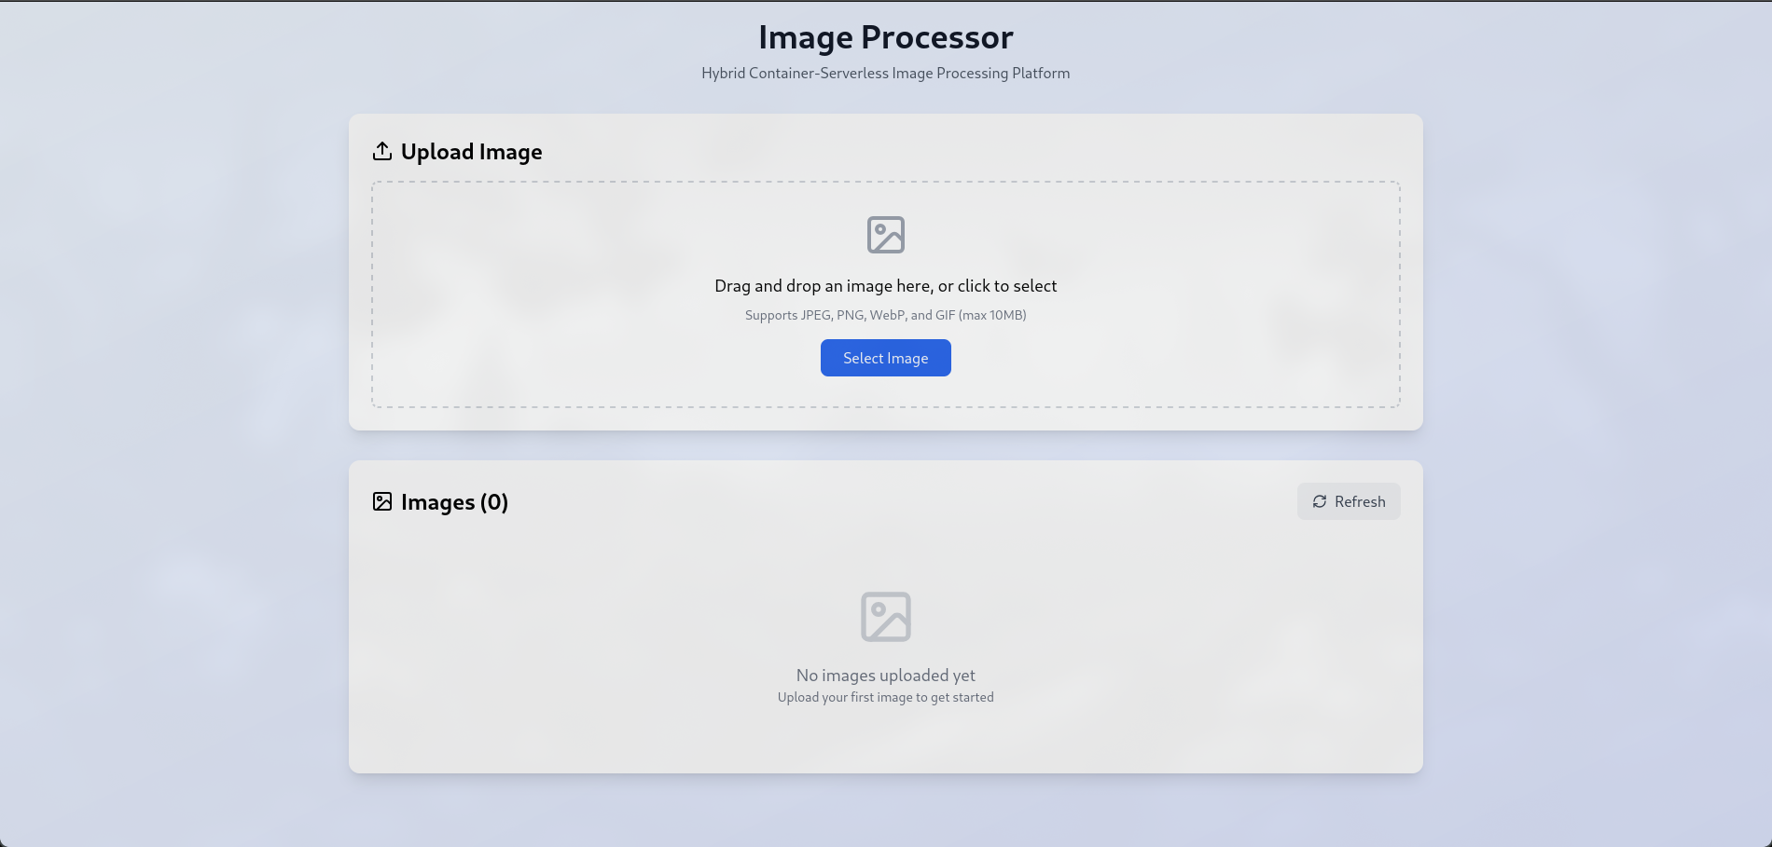Click the word "Processor" in the page title

936,37
